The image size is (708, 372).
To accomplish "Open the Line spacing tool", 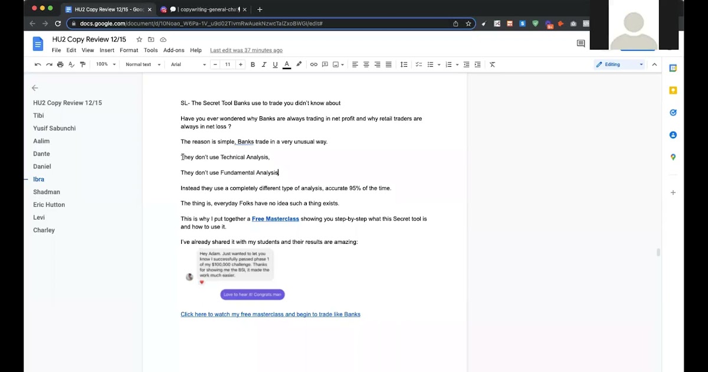I will pyautogui.click(x=404, y=64).
